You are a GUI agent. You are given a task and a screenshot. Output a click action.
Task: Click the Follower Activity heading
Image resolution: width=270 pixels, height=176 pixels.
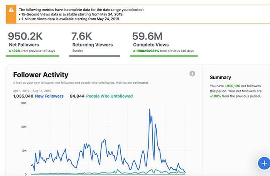pos(41,75)
